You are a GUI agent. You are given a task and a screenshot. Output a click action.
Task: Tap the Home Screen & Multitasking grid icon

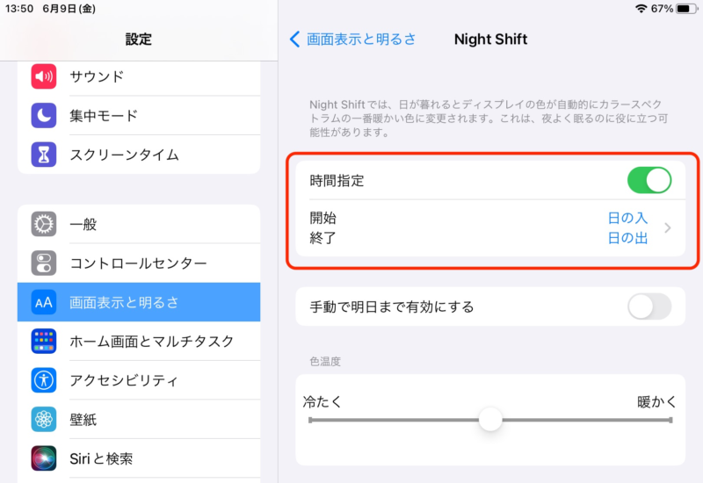(x=44, y=341)
